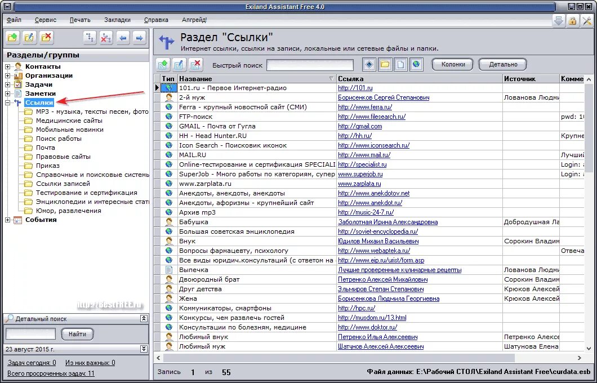
Task: Select the Мобильные новинки folder
Action: point(70,130)
